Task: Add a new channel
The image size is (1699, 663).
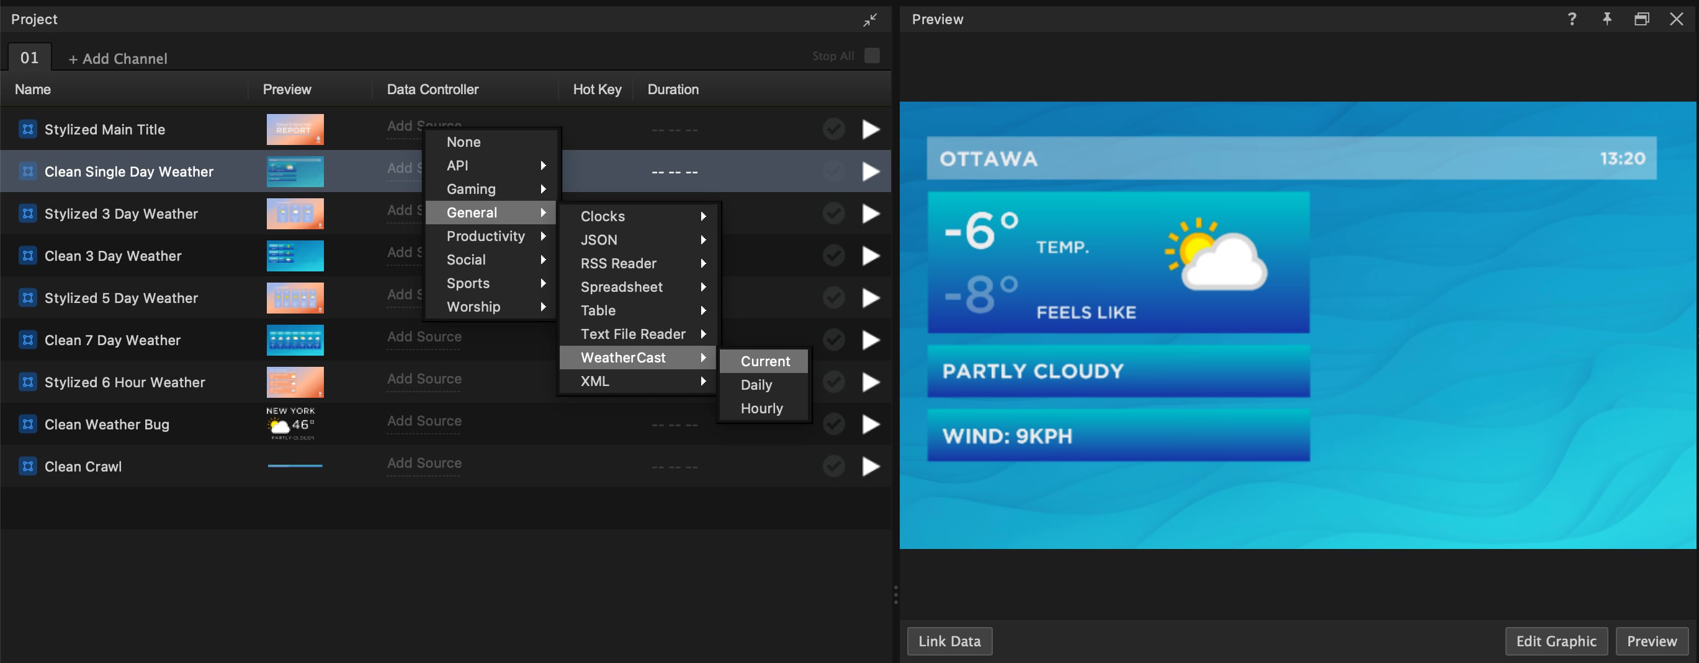Action: pyautogui.click(x=118, y=59)
